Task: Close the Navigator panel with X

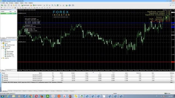Action: click(x=16, y=40)
